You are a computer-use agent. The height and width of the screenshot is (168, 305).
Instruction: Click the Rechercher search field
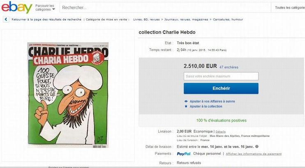[165, 7]
